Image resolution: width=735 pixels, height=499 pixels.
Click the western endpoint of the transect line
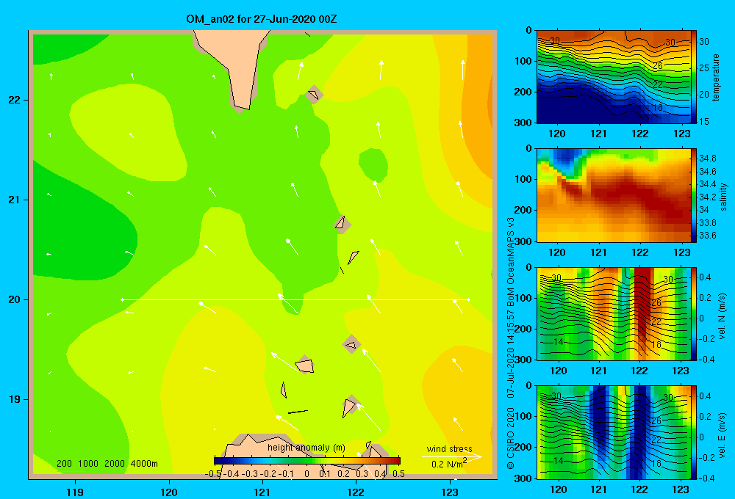[122, 299]
